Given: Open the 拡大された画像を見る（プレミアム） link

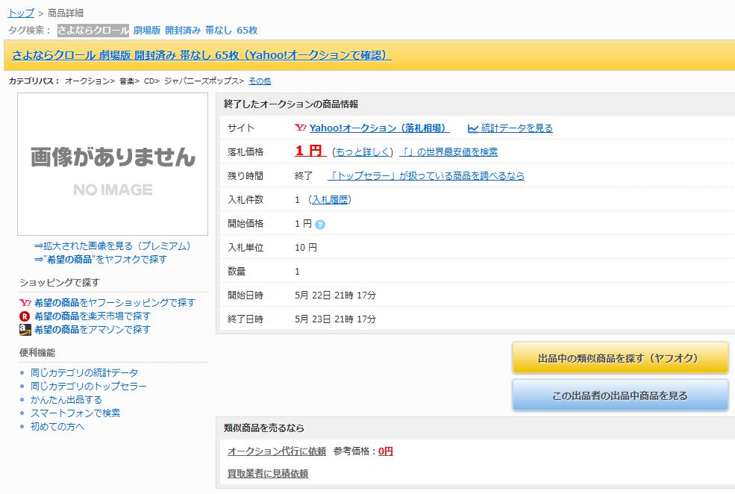Looking at the screenshot, I should coord(113,246).
